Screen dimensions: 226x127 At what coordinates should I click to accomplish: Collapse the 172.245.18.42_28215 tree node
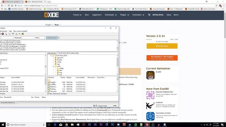51,56
